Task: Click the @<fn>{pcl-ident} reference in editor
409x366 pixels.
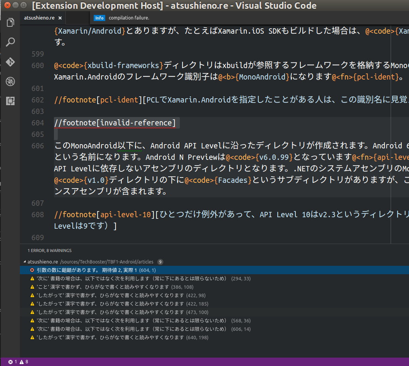Action: tap(365, 77)
